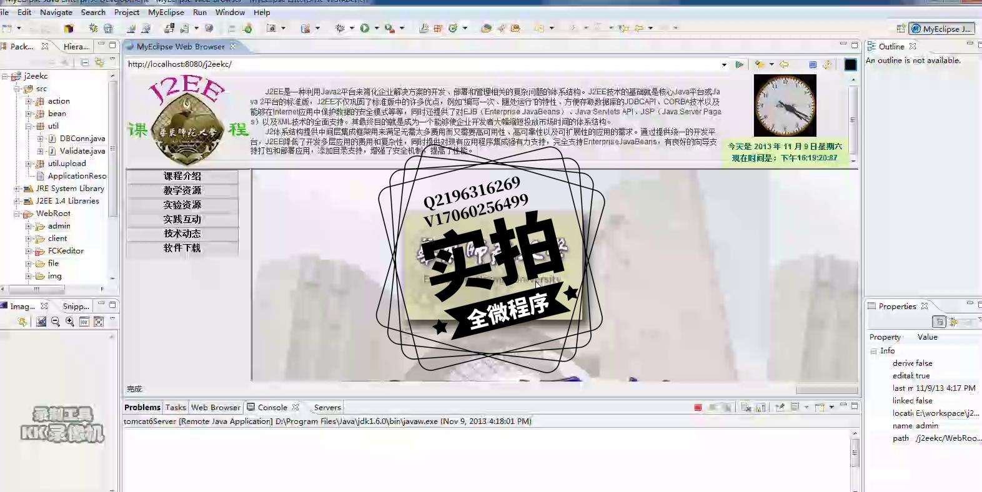Click the browser Refresh icon
The height and width of the screenshot is (492, 982).
point(827,64)
